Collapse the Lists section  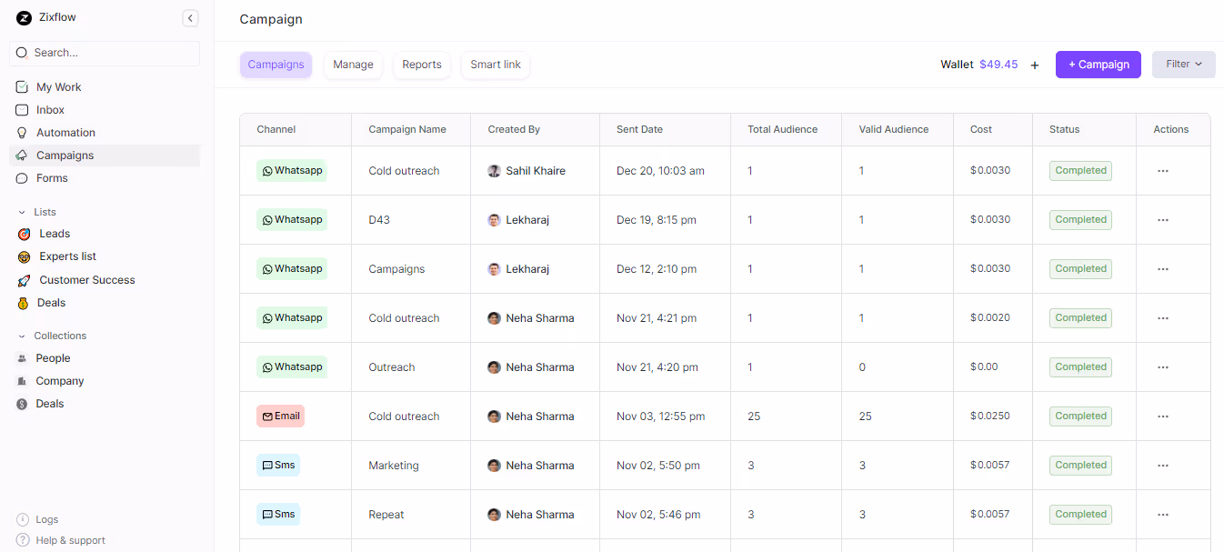click(22, 212)
